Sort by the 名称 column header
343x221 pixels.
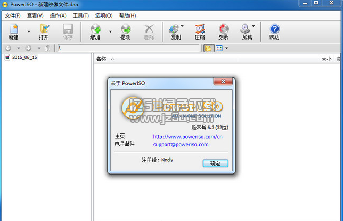click(101, 59)
